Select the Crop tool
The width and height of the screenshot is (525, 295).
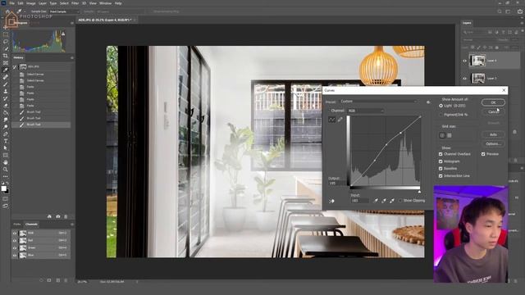click(x=6, y=56)
